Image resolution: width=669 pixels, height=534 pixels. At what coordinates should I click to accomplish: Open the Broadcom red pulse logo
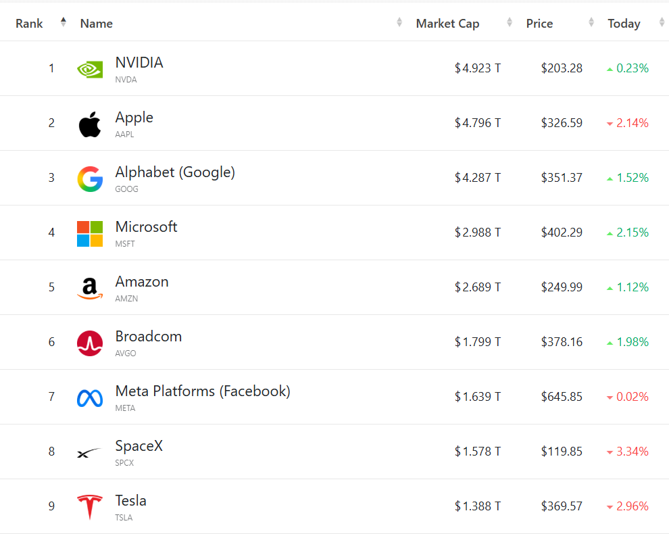tap(90, 343)
